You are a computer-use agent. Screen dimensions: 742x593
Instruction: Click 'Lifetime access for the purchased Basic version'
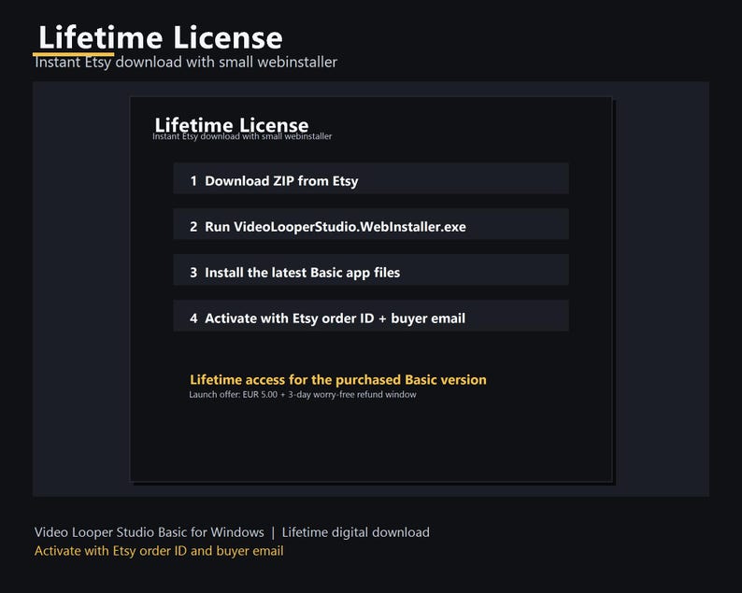338,380
